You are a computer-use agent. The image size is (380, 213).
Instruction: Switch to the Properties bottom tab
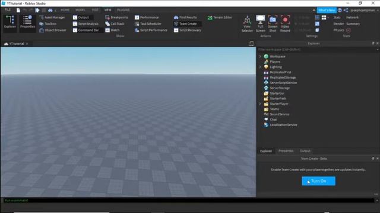(286, 151)
